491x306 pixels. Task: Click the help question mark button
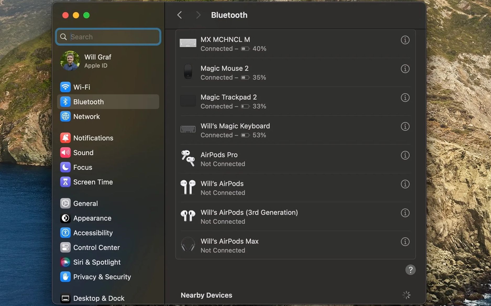pyautogui.click(x=410, y=270)
